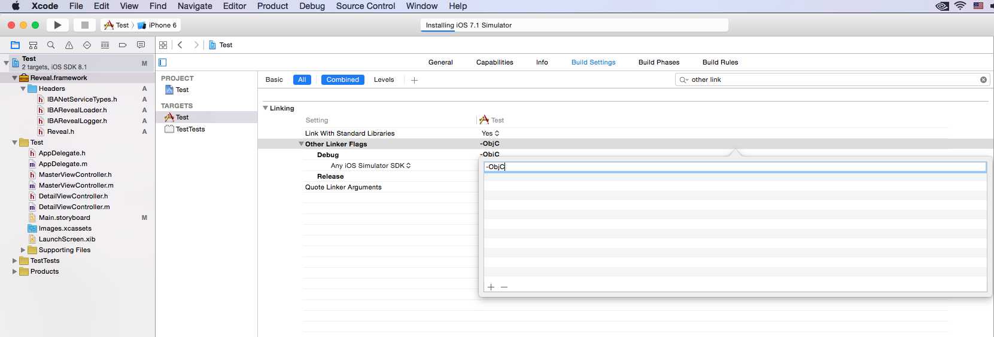Open AppDelegate.m source file

(x=63, y=164)
